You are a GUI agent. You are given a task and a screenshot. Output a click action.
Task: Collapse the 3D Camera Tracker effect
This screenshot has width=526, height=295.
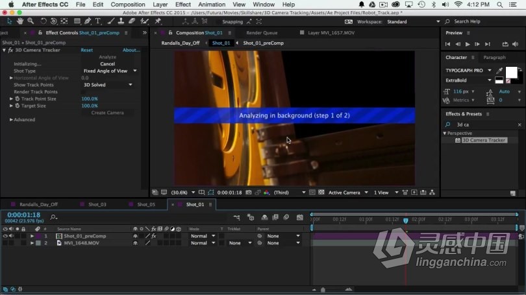(4, 50)
